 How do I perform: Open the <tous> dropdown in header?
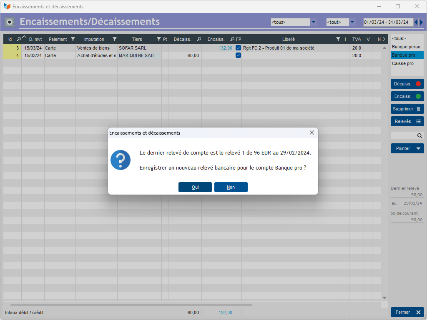coord(314,22)
